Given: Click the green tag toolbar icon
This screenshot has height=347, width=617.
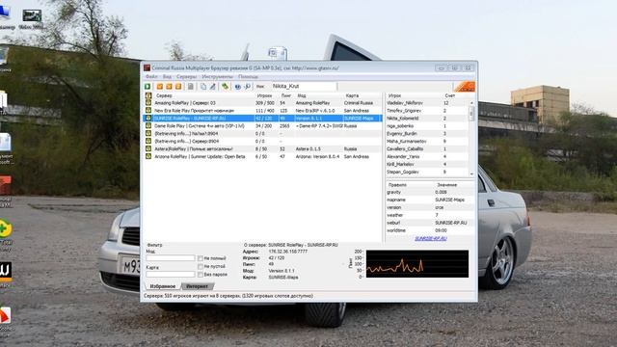Looking at the screenshot, I should click(x=225, y=87).
